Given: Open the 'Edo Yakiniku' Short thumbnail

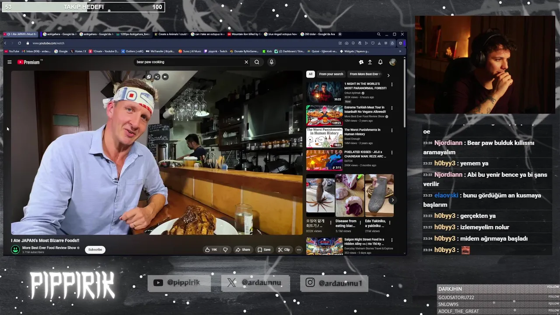Looking at the screenshot, I should click(379, 195).
